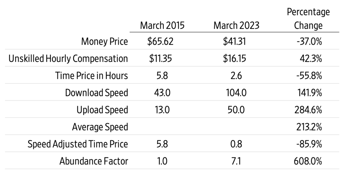Click the $65.62 money price cell
The width and height of the screenshot is (340, 171).
tap(160, 42)
